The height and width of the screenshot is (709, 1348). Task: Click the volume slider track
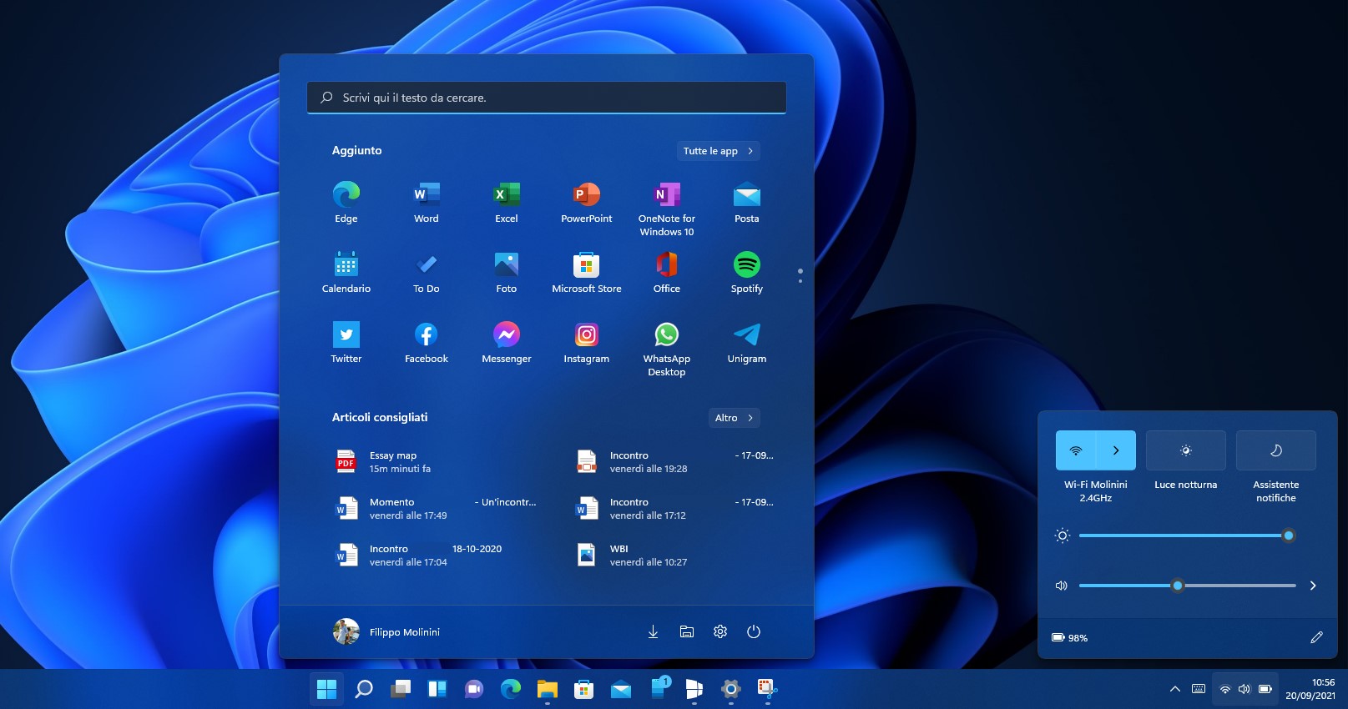(x=1187, y=586)
